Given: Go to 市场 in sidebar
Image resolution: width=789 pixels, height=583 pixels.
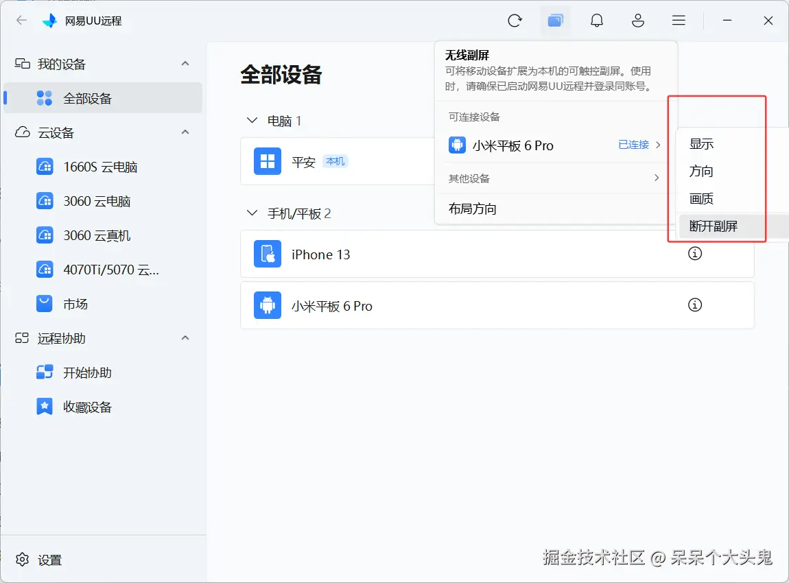Looking at the screenshot, I should click(75, 304).
